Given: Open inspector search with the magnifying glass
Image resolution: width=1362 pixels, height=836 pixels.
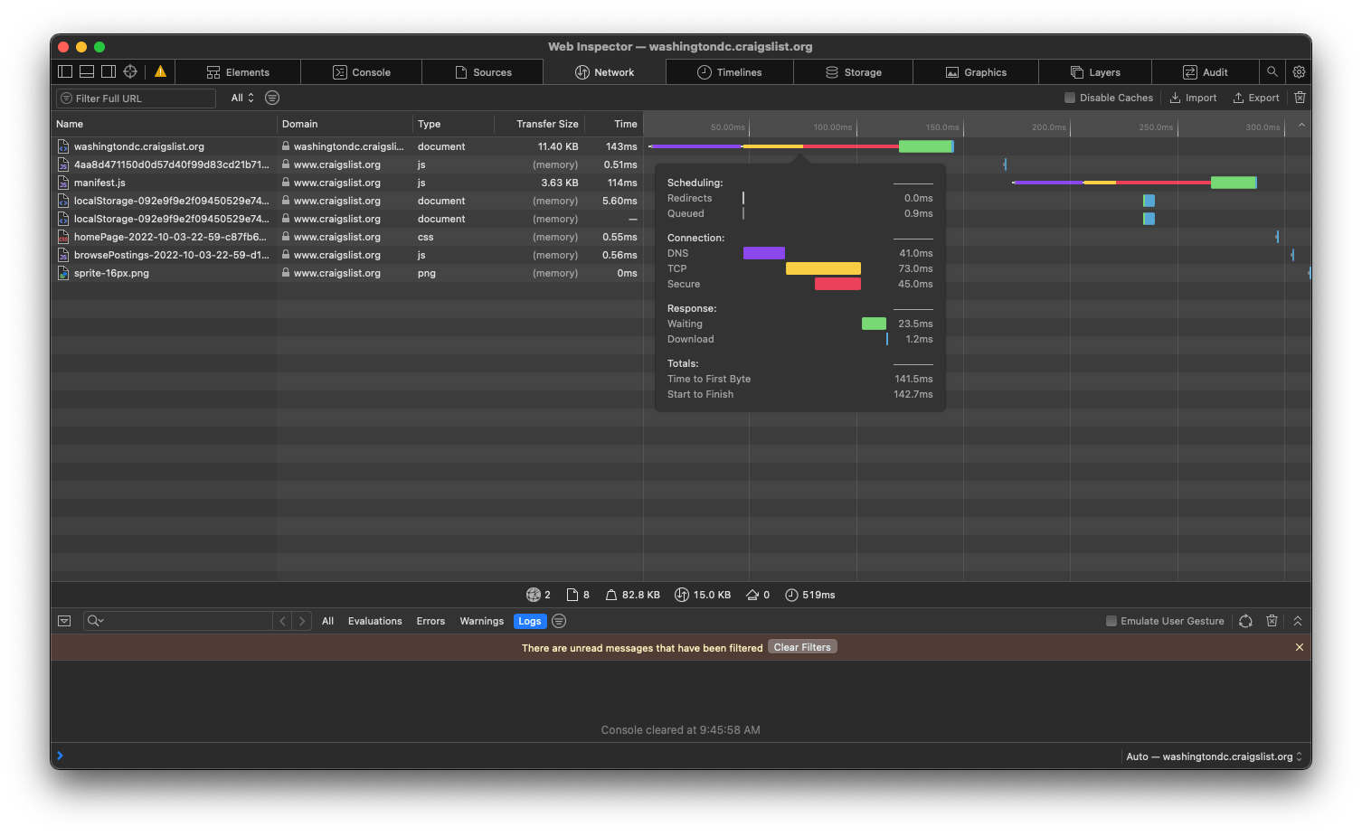Looking at the screenshot, I should pos(1272,71).
